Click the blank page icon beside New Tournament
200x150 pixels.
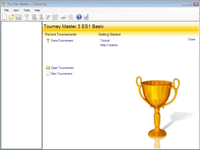click(x=48, y=73)
